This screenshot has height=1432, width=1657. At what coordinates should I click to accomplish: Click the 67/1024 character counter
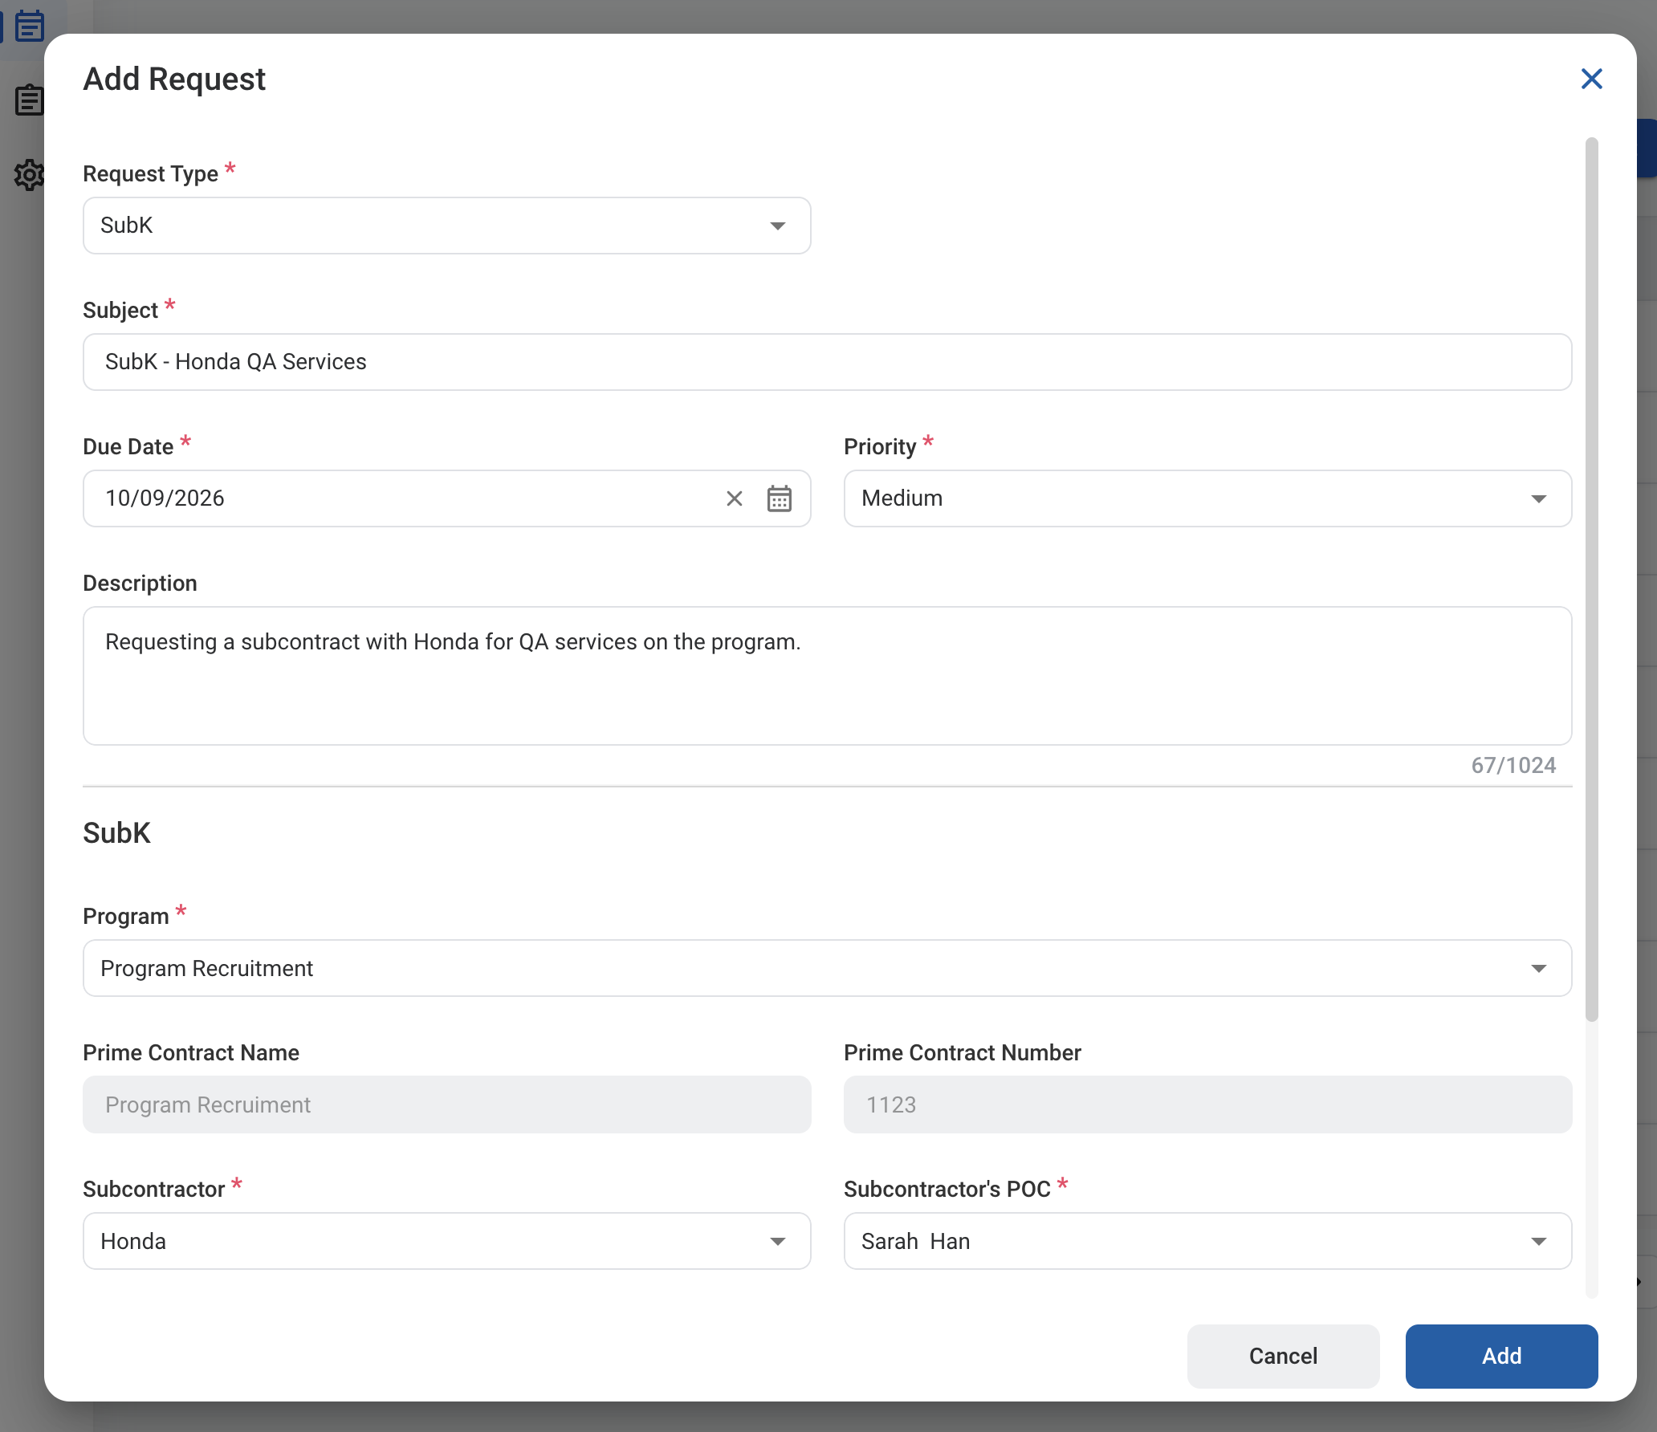[x=1513, y=765]
